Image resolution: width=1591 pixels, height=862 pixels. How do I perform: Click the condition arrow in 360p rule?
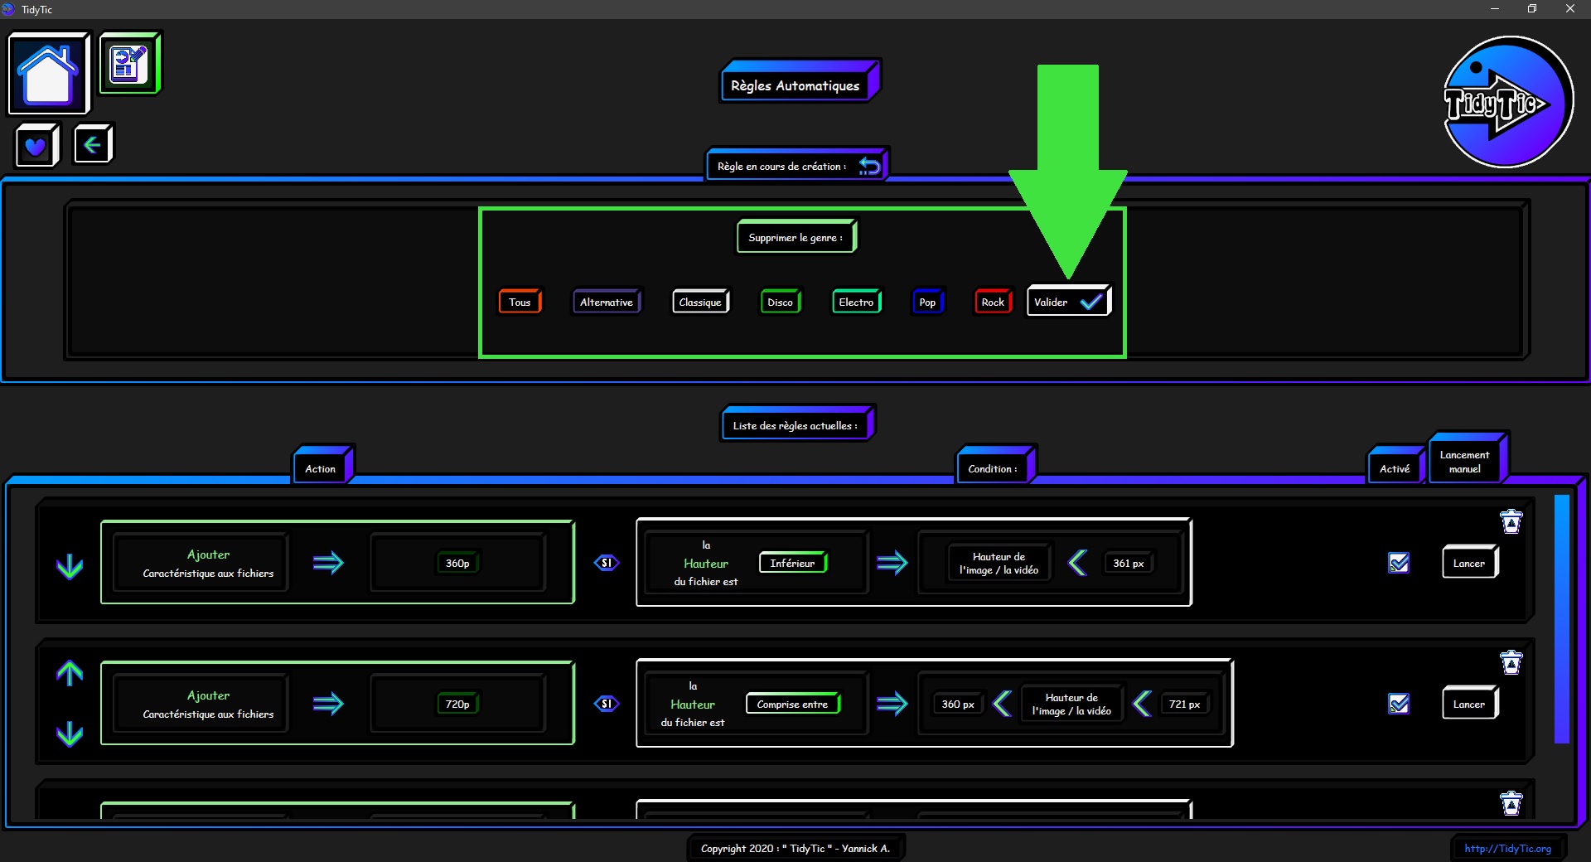[x=892, y=563]
